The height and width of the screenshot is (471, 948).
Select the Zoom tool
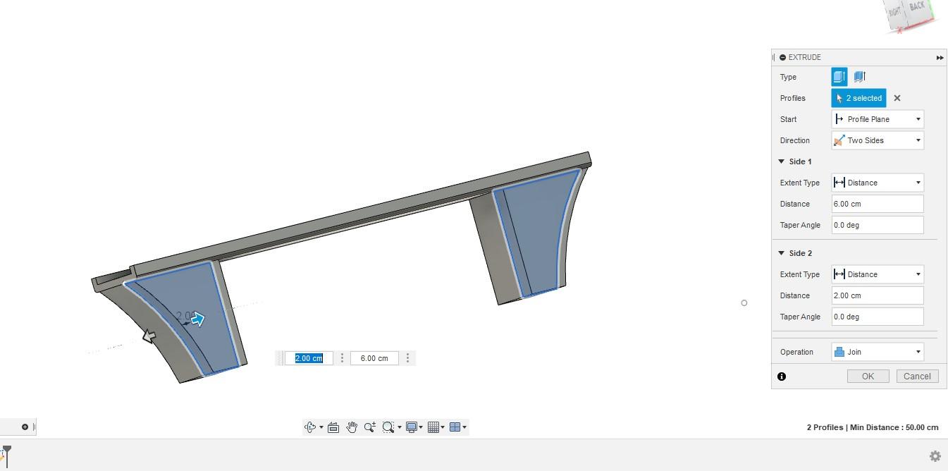coord(370,427)
